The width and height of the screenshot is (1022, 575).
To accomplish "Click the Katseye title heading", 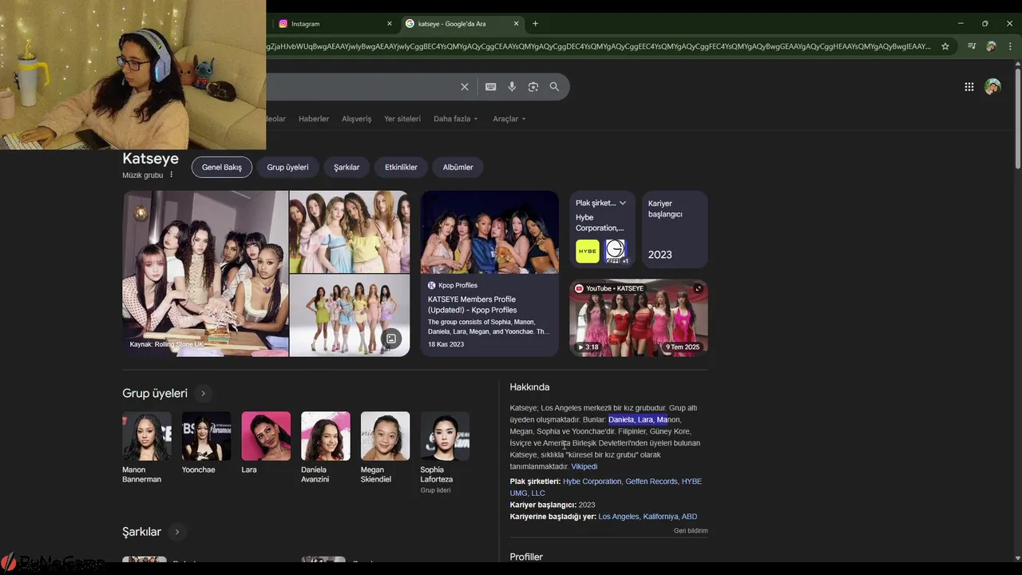I will click(x=151, y=159).
